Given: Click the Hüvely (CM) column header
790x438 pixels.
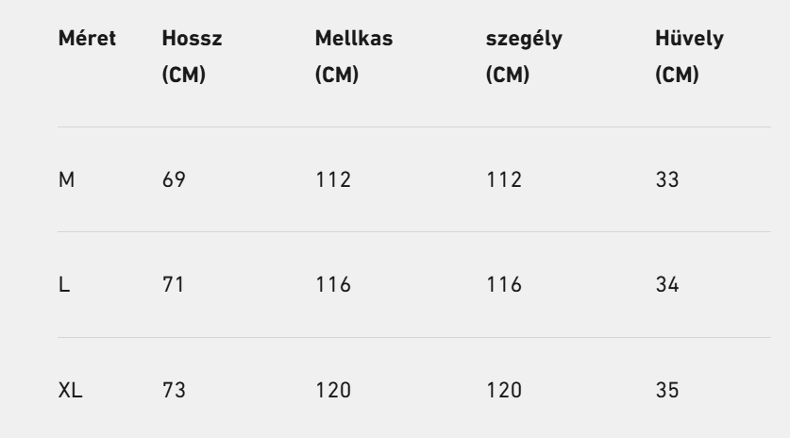Looking at the screenshot, I should pyautogui.click(x=689, y=57).
